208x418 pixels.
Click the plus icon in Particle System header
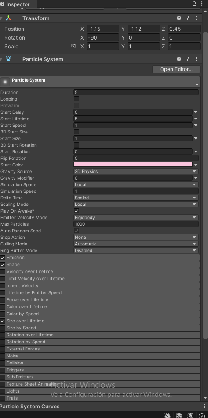click(x=197, y=84)
